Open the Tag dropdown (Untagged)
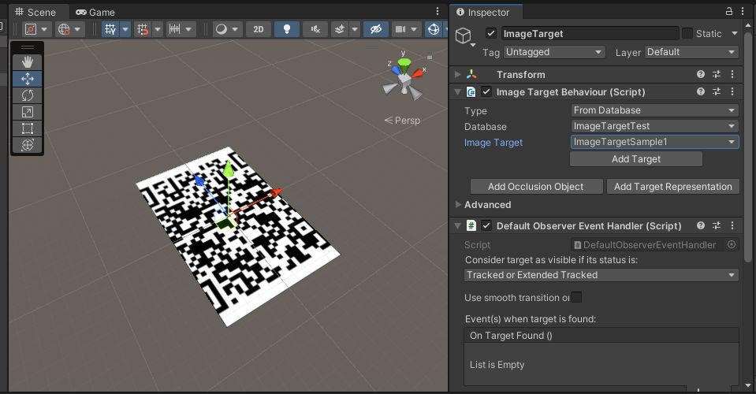Screen dimensions: 756x394 point(554,52)
